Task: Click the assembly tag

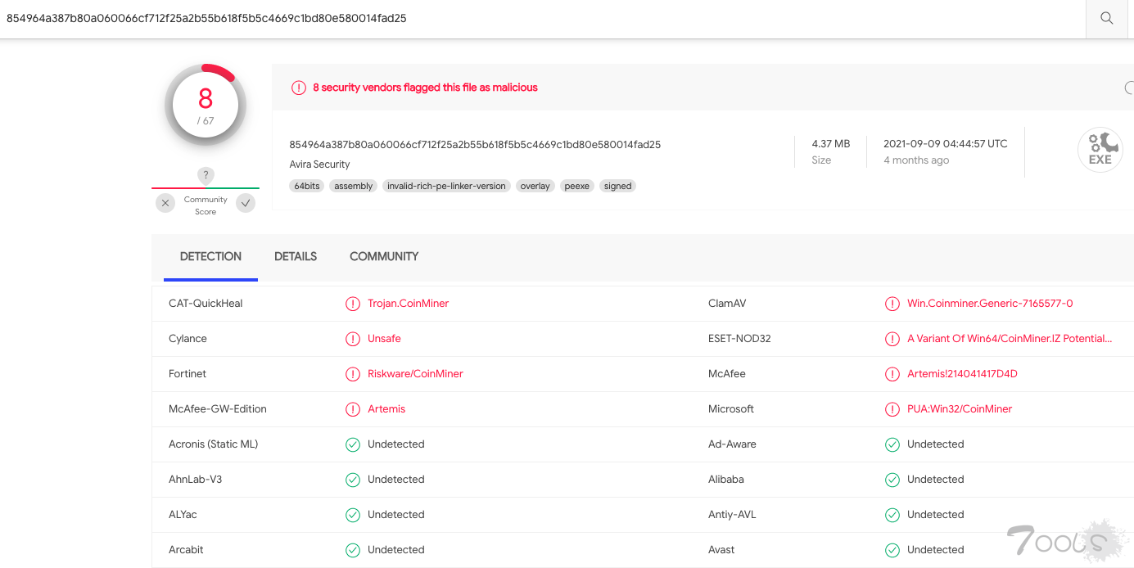Action: coord(354,186)
